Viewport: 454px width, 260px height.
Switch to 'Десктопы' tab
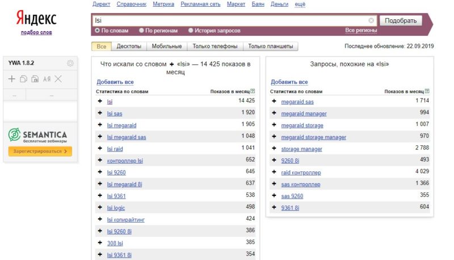click(129, 47)
